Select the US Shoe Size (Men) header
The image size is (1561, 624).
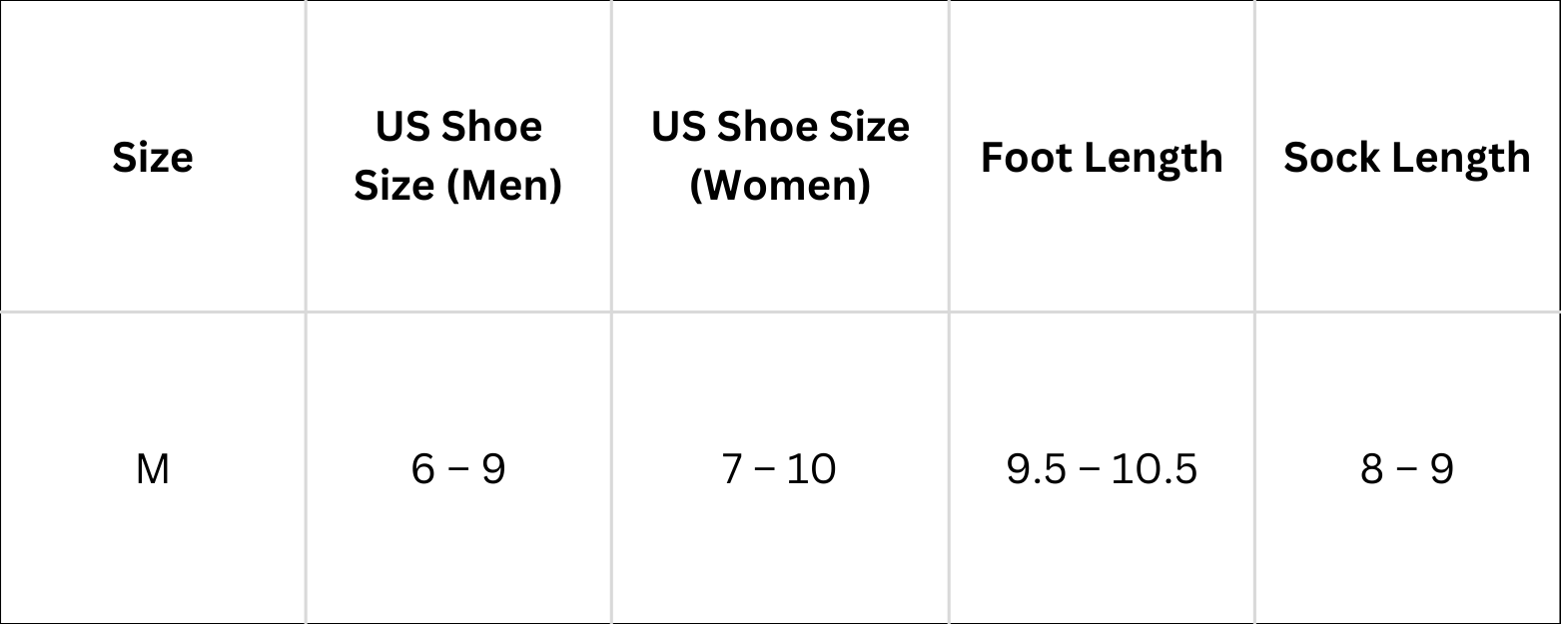(x=458, y=156)
